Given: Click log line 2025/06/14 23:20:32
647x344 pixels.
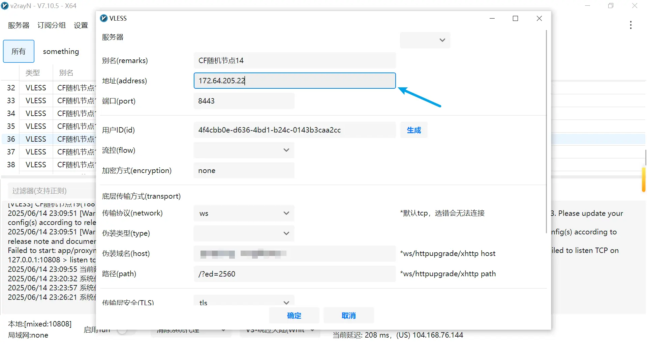Looking at the screenshot, I should pyautogui.click(x=52, y=279).
